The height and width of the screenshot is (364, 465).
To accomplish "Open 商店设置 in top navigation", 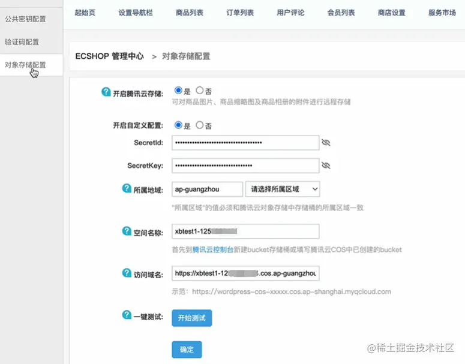I will tap(391, 13).
